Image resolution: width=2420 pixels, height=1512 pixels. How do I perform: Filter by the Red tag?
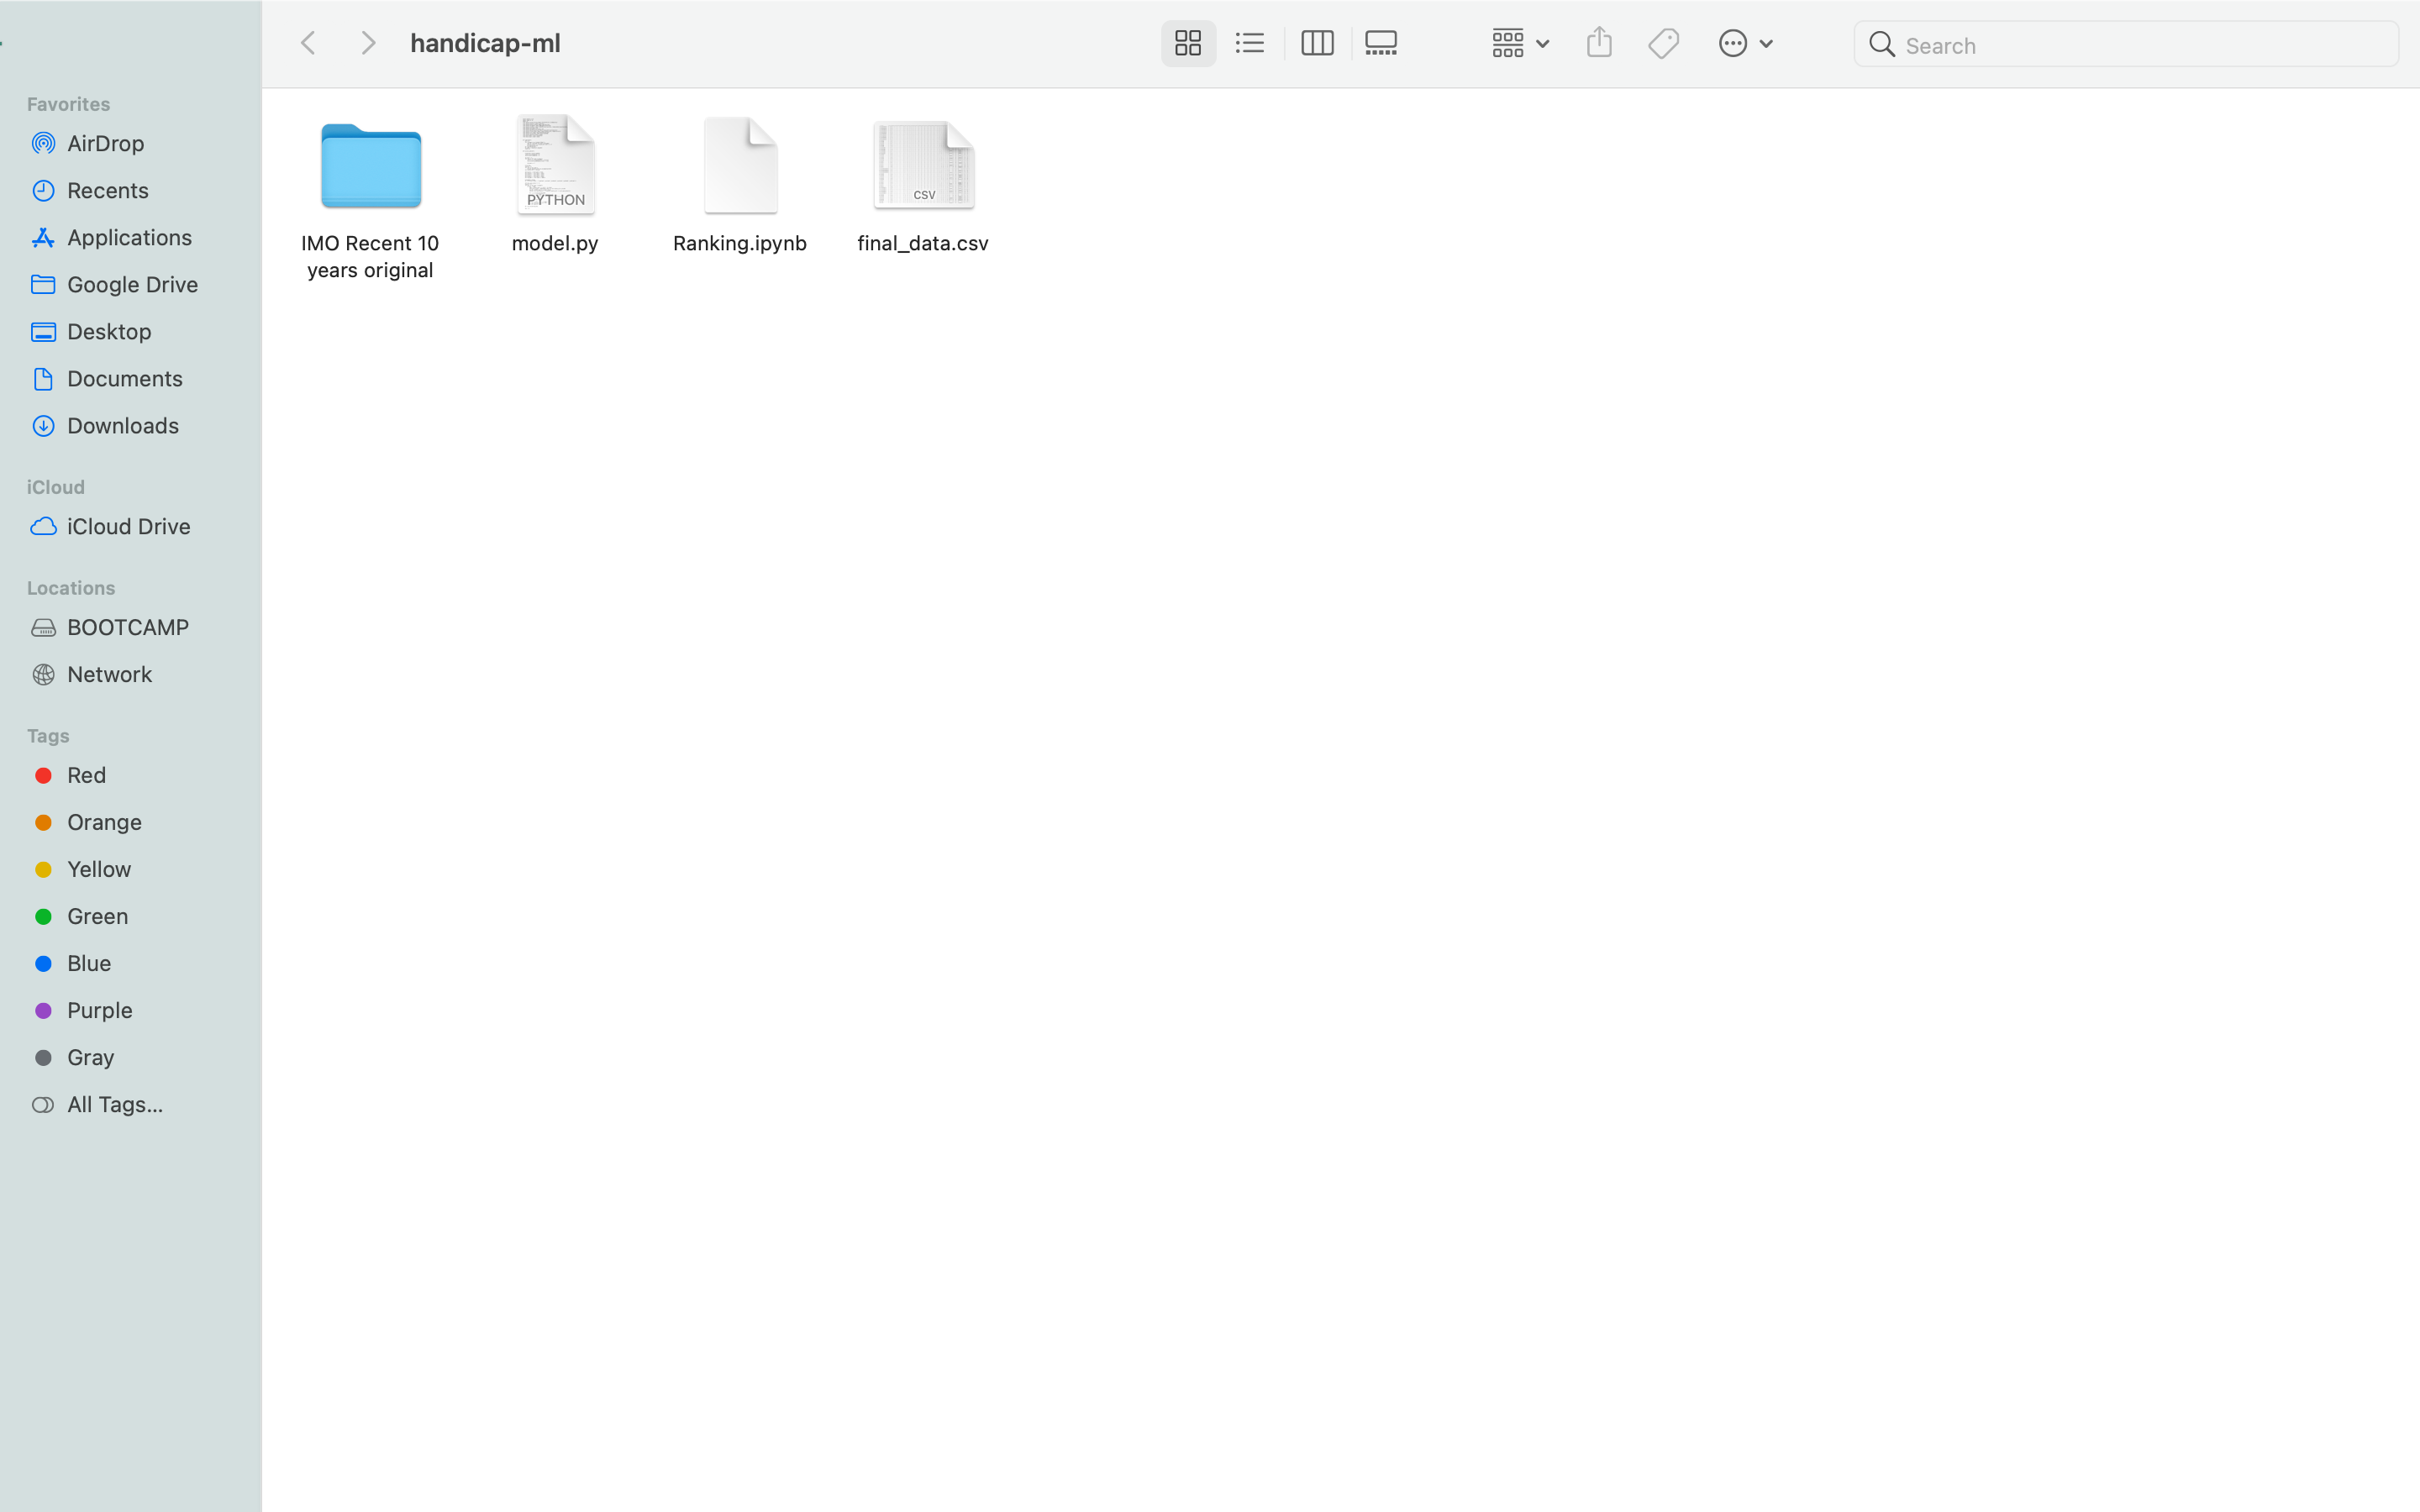coord(86,775)
